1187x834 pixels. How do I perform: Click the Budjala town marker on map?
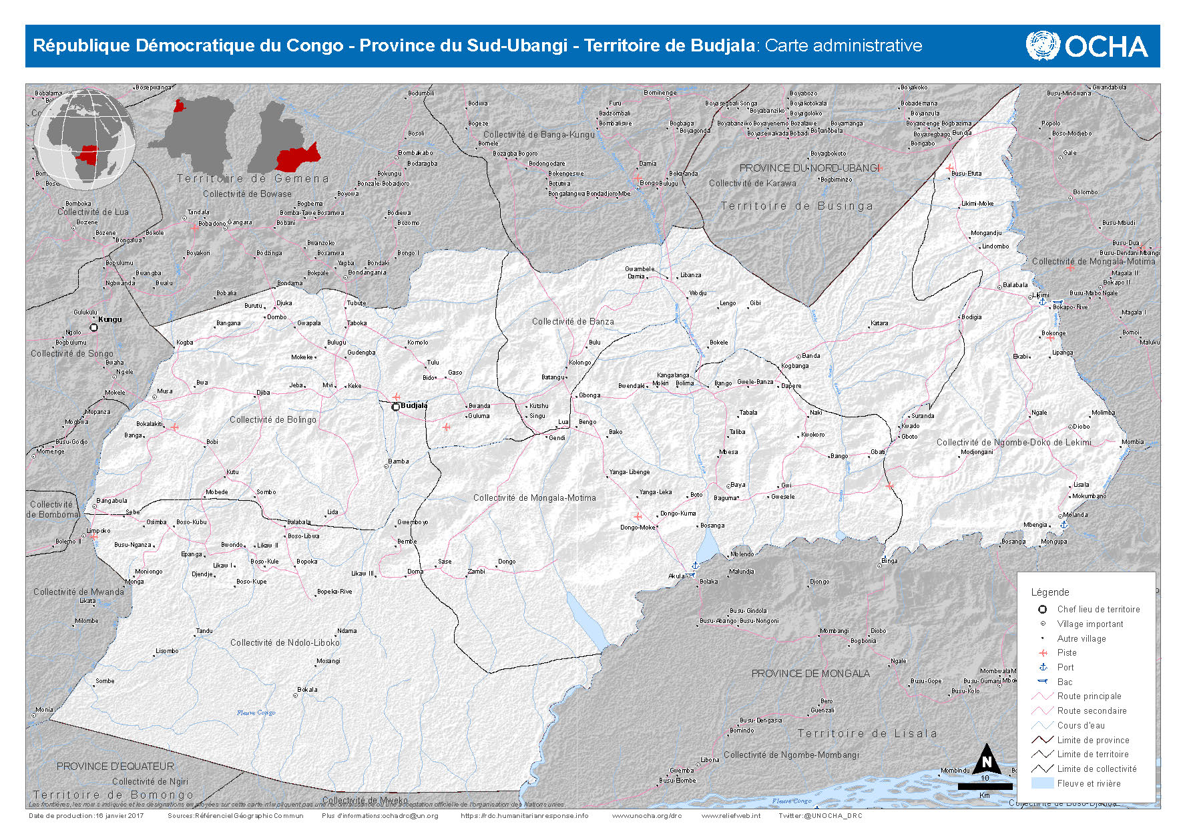click(396, 407)
